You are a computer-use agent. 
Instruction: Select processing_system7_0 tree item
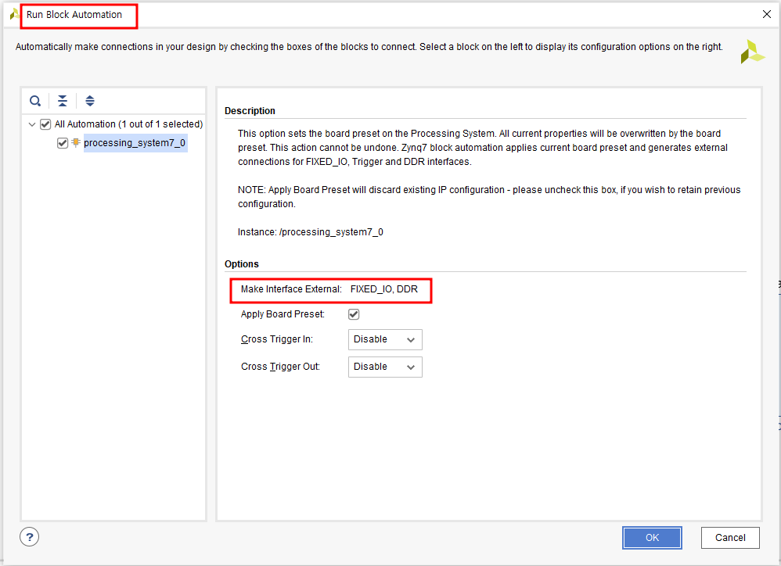coord(135,143)
